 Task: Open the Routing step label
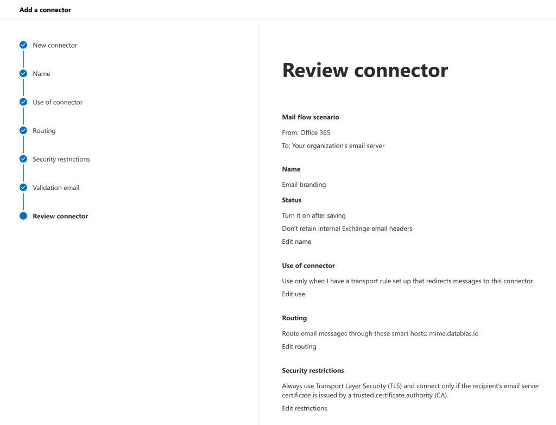click(x=44, y=131)
